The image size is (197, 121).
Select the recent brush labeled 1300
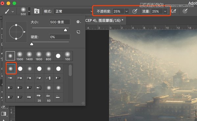20,56
